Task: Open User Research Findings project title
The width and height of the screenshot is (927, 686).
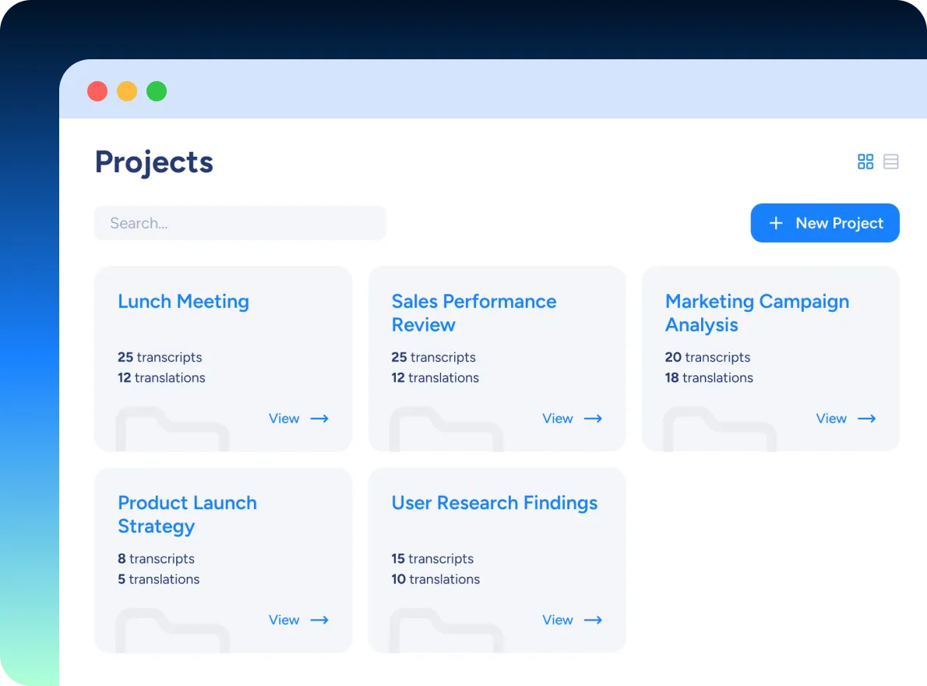Action: (494, 503)
